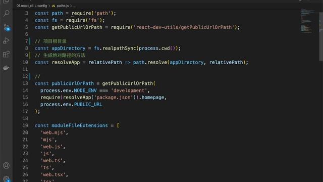Jump using the code minimap

pyautogui.click(x=308, y=21)
